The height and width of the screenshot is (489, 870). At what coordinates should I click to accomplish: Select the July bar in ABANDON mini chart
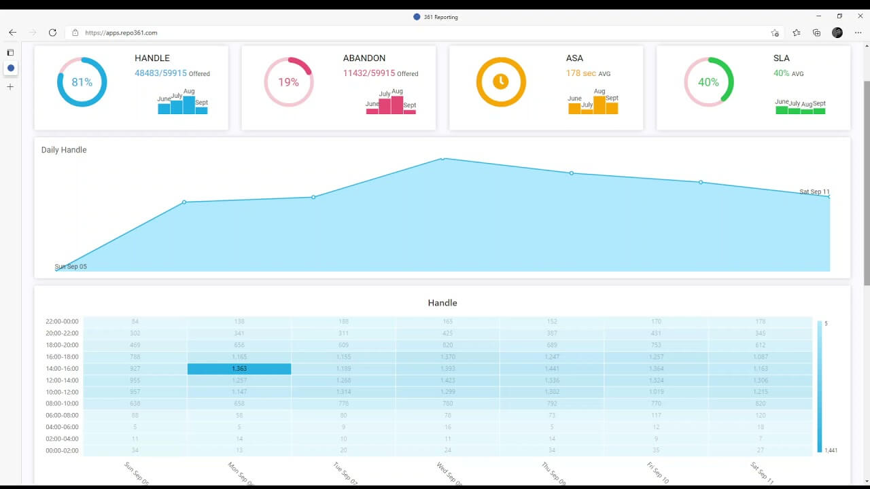point(384,106)
